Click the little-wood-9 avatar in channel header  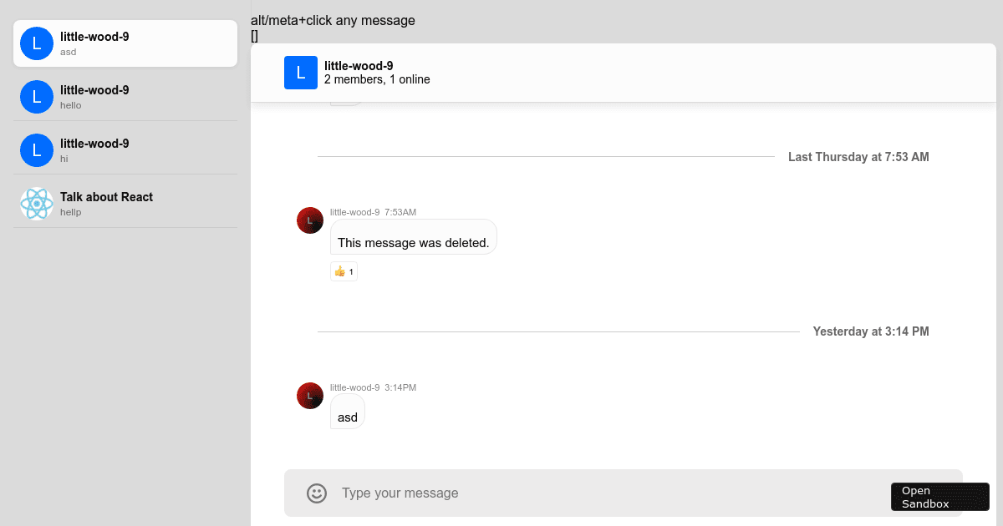(301, 73)
